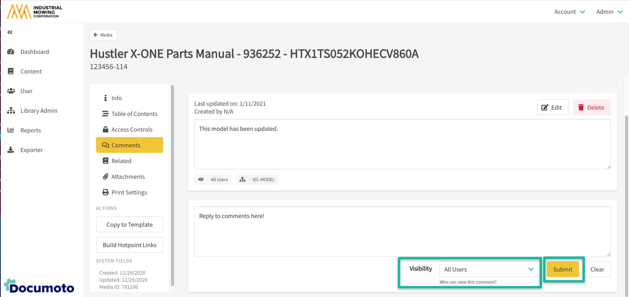Open the Visibility All Users dropdown
This screenshot has width=629, height=297.
click(488, 269)
